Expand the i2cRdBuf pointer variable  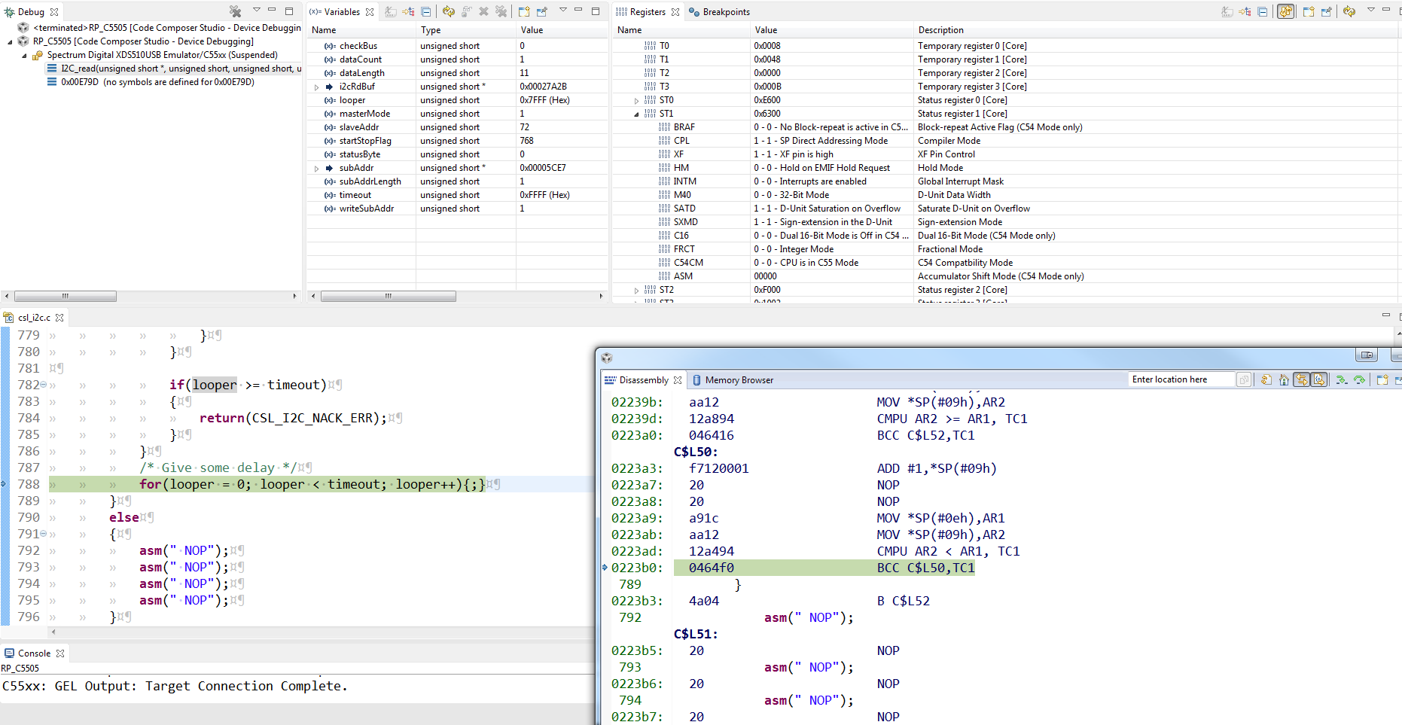click(317, 87)
